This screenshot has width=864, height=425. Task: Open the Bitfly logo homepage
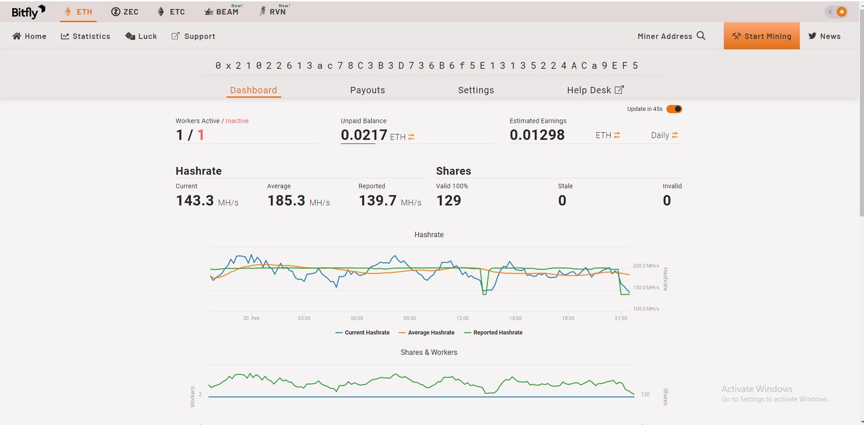click(x=28, y=12)
